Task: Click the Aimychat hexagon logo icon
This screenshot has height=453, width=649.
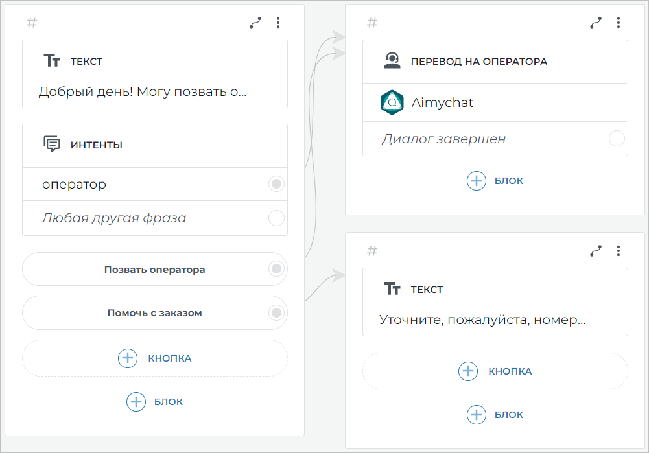Action: pyautogui.click(x=392, y=102)
